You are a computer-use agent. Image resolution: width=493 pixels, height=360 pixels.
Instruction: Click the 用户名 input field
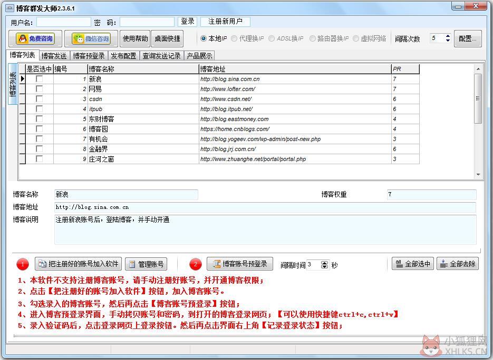(63, 22)
